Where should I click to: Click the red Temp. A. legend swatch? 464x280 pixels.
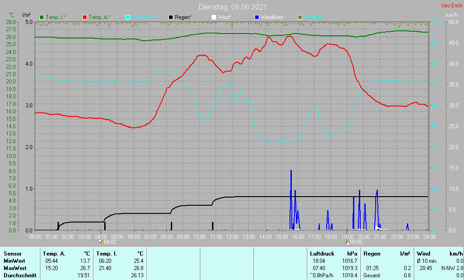tap(85, 17)
